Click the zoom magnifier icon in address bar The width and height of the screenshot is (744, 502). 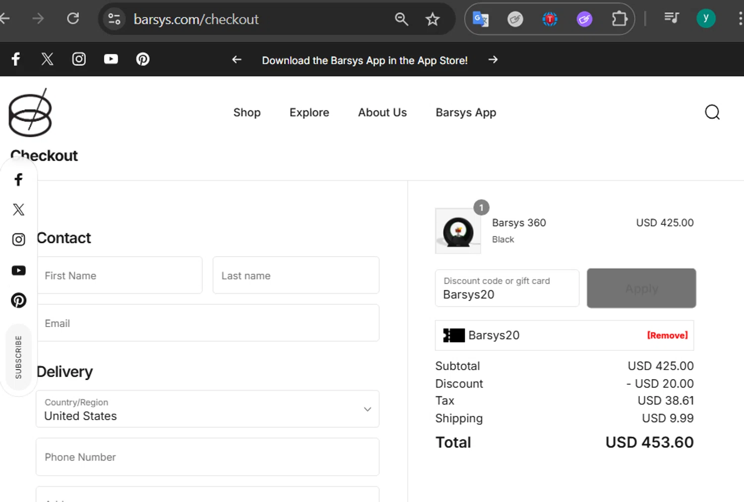[x=401, y=19]
